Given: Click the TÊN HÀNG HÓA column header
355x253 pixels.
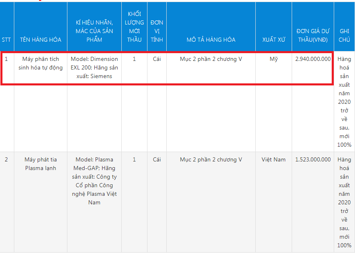Looking at the screenshot, I should [40, 40].
